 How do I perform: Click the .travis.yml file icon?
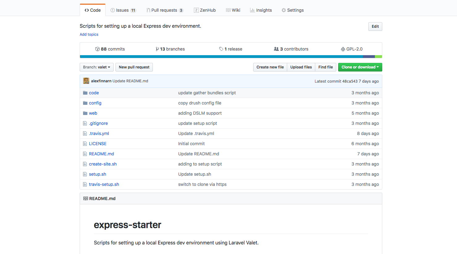pyautogui.click(x=85, y=133)
